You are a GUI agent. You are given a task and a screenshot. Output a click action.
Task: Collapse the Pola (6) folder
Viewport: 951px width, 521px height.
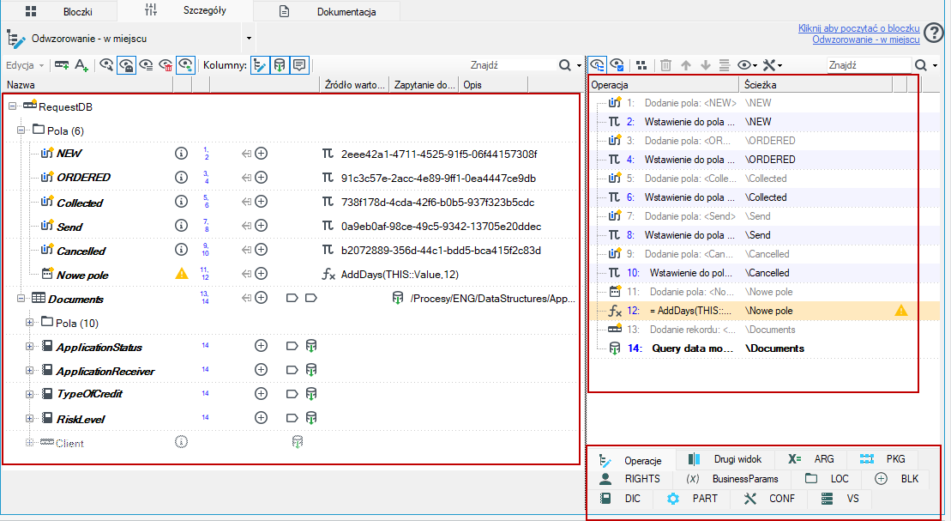pos(21,130)
